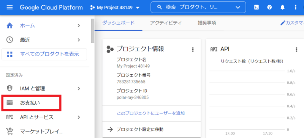
Task: Switch to the 推奨事項 tab
Action: point(207,23)
